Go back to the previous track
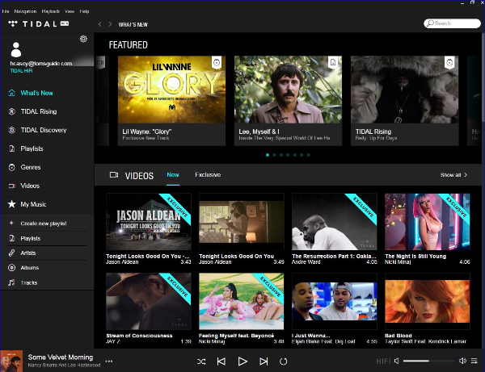This screenshot has width=485, height=372. 221,362
